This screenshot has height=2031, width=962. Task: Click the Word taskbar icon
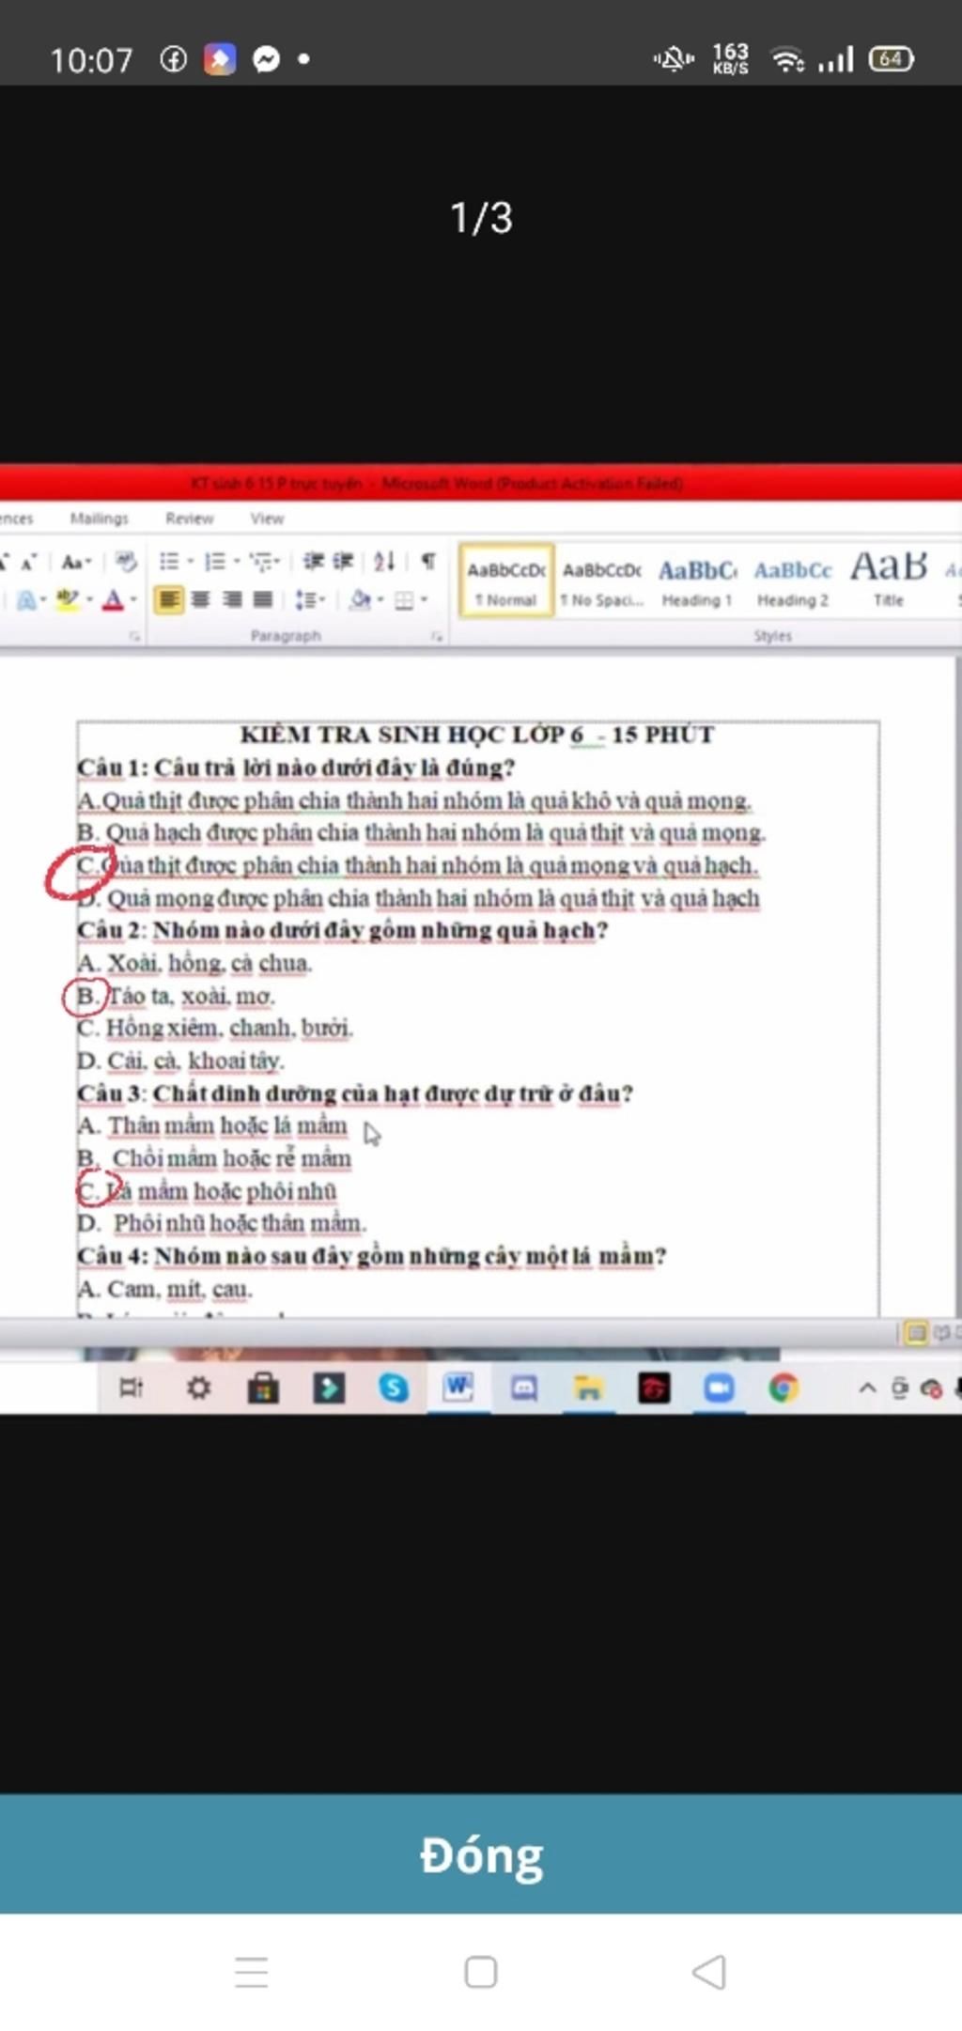coord(458,1388)
